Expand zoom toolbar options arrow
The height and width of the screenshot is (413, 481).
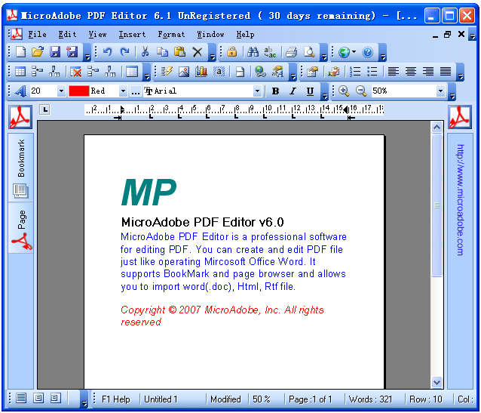(452, 91)
